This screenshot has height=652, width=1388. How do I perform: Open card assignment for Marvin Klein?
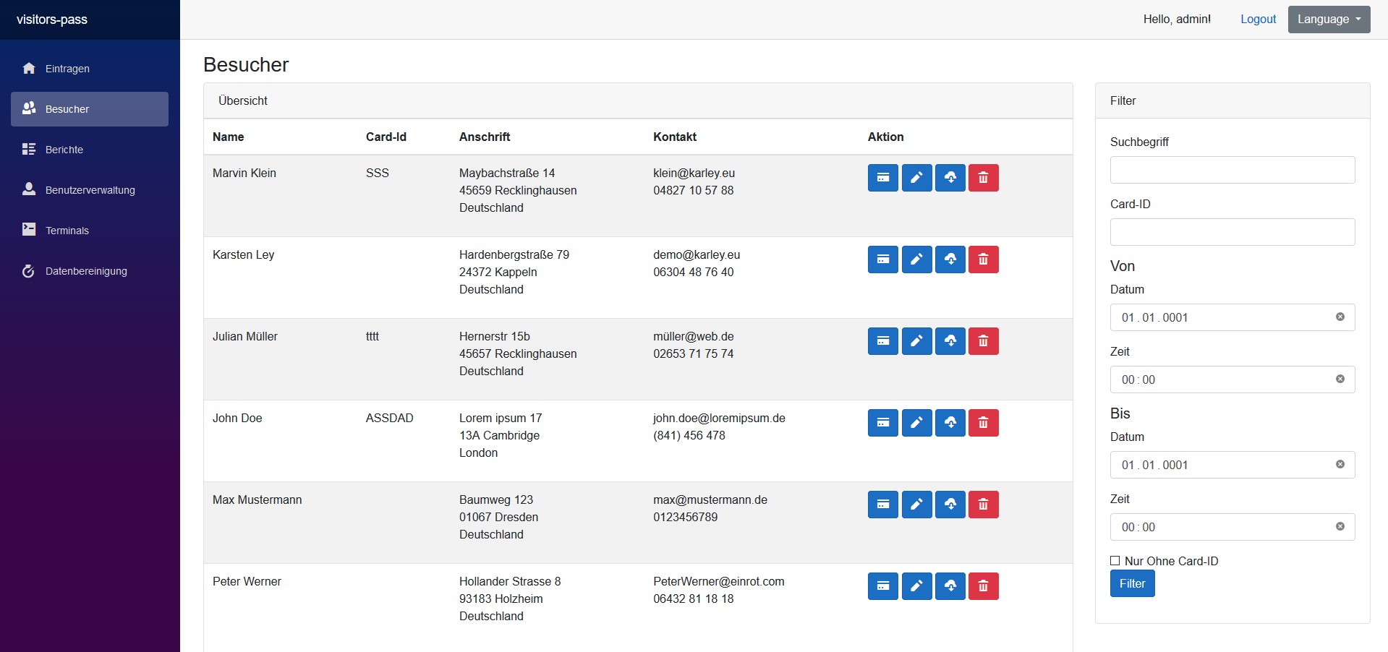point(883,178)
